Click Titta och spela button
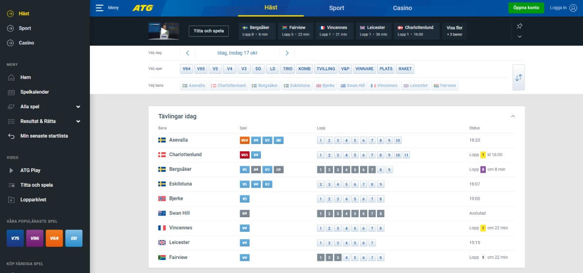 pos(209,31)
